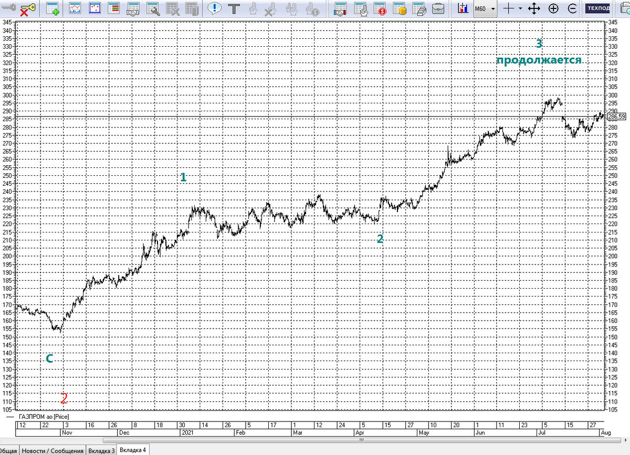This screenshot has width=630, height=455.
Task: Click the Aug month label on time axis
Action: point(605,433)
